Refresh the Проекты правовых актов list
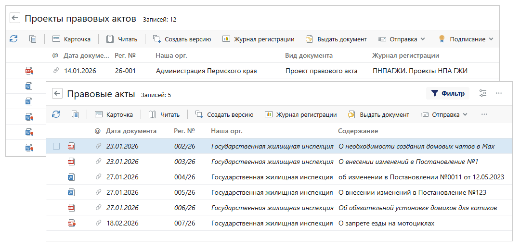This screenshot has width=520, height=250. [13, 39]
